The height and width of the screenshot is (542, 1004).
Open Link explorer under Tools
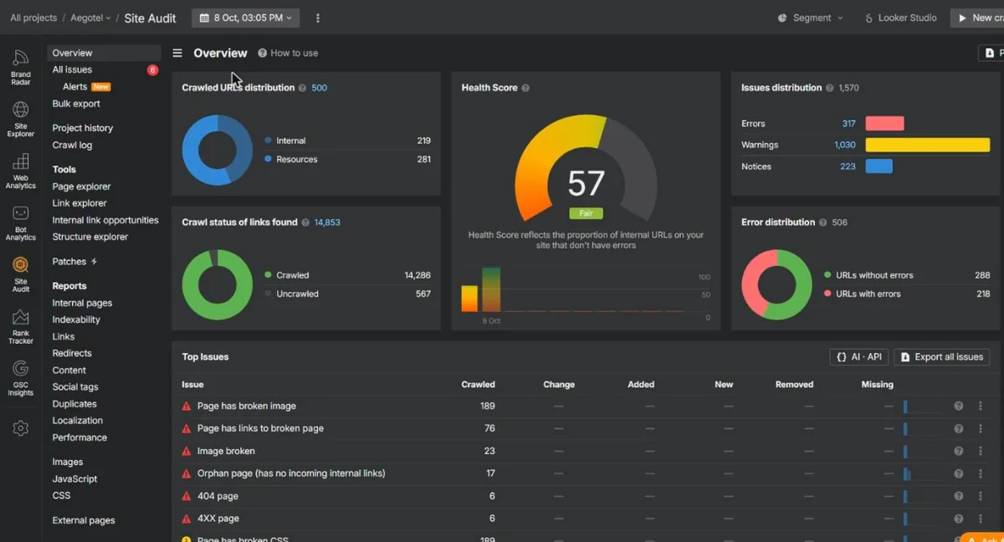tap(79, 203)
